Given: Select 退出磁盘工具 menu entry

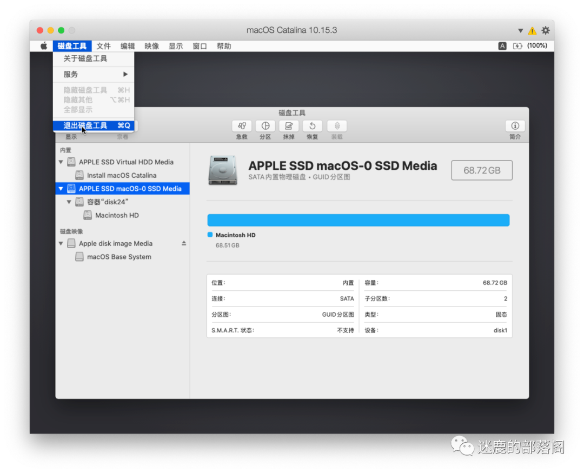Looking at the screenshot, I should click(94, 125).
